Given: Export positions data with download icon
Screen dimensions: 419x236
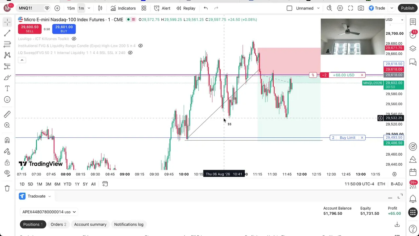Looking at the screenshot, I should pyautogui.click(x=397, y=225).
